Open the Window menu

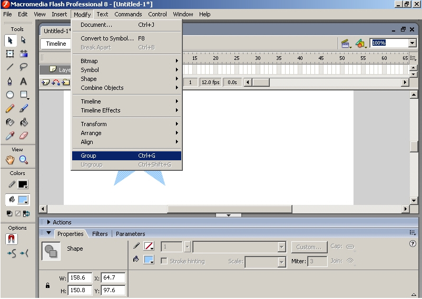point(183,14)
